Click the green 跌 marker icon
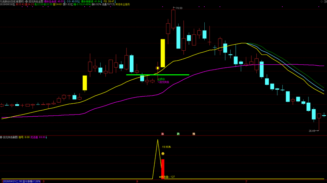 [x=178, y=134]
